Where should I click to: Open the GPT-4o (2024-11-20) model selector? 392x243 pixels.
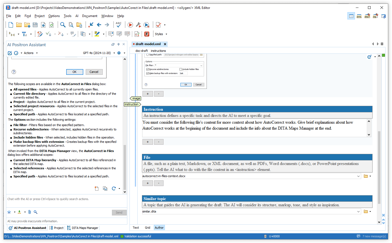click(99, 53)
